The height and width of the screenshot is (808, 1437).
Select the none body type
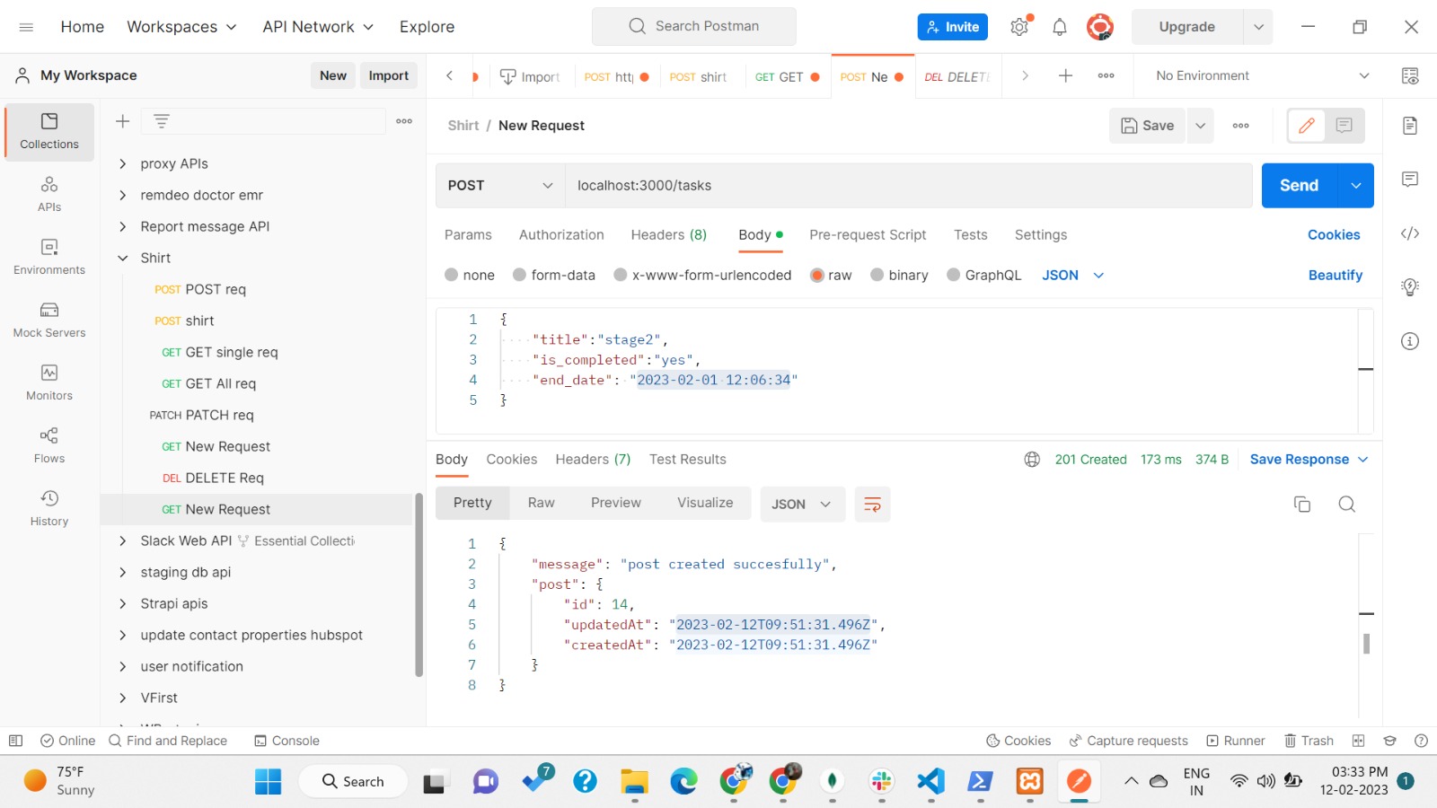(x=470, y=275)
